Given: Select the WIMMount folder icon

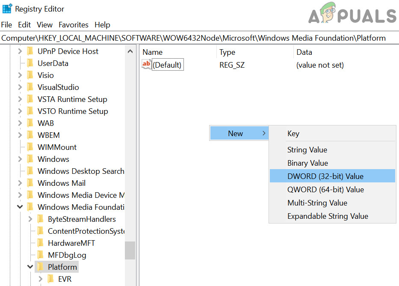Looking at the screenshot, I should (x=30, y=147).
